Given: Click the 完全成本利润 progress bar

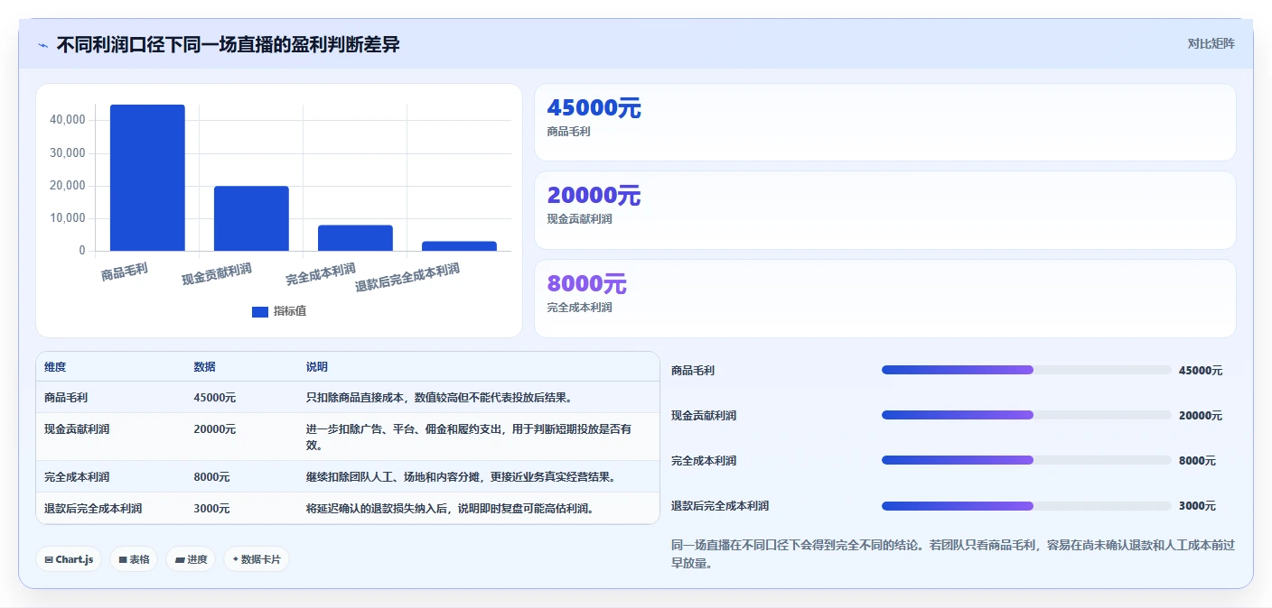Looking at the screenshot, I should click(x=1026, y=460).
